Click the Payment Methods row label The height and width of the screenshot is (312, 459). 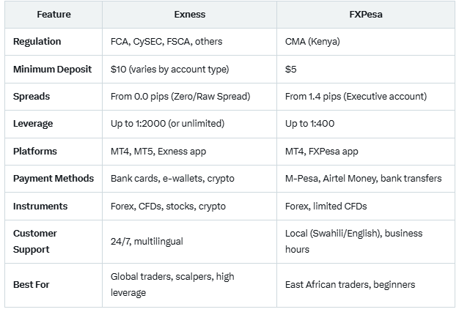tap(54, 179)
